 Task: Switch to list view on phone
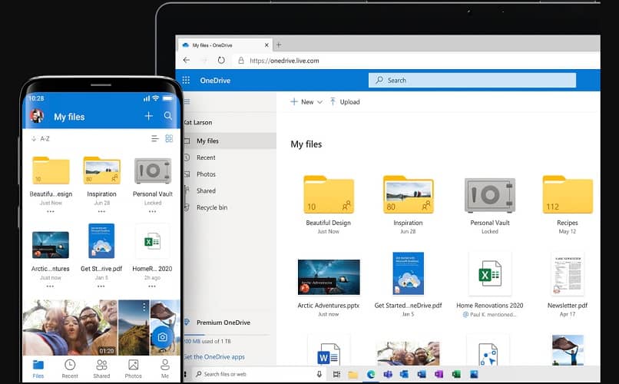coord(155,138)
